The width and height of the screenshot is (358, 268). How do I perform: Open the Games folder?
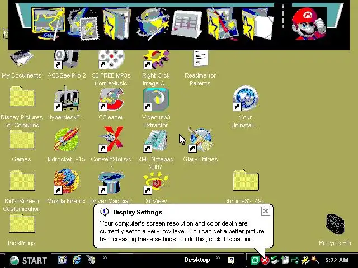coord(22,140)
